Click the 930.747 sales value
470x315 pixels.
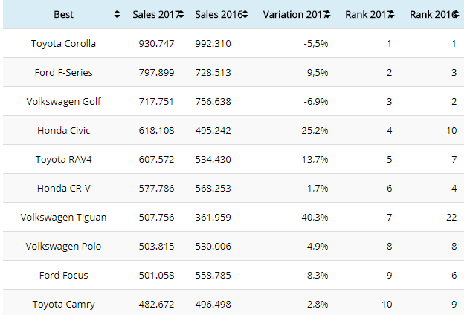tap(156, 43)
